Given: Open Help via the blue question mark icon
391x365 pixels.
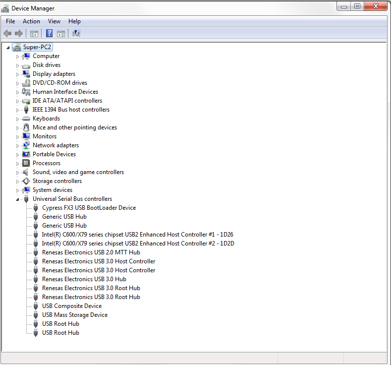Looking at the screenshot, I should pyautogui.click(x=49, y=33).
